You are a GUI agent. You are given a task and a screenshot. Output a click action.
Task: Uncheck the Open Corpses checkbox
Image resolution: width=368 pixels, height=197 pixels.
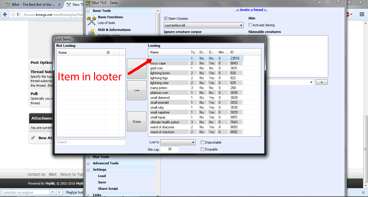tap(166, 18)
